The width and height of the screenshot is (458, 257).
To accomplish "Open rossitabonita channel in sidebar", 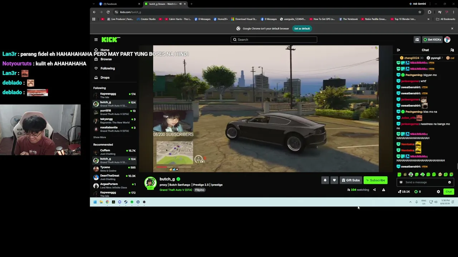I will (x=114, y=129).
